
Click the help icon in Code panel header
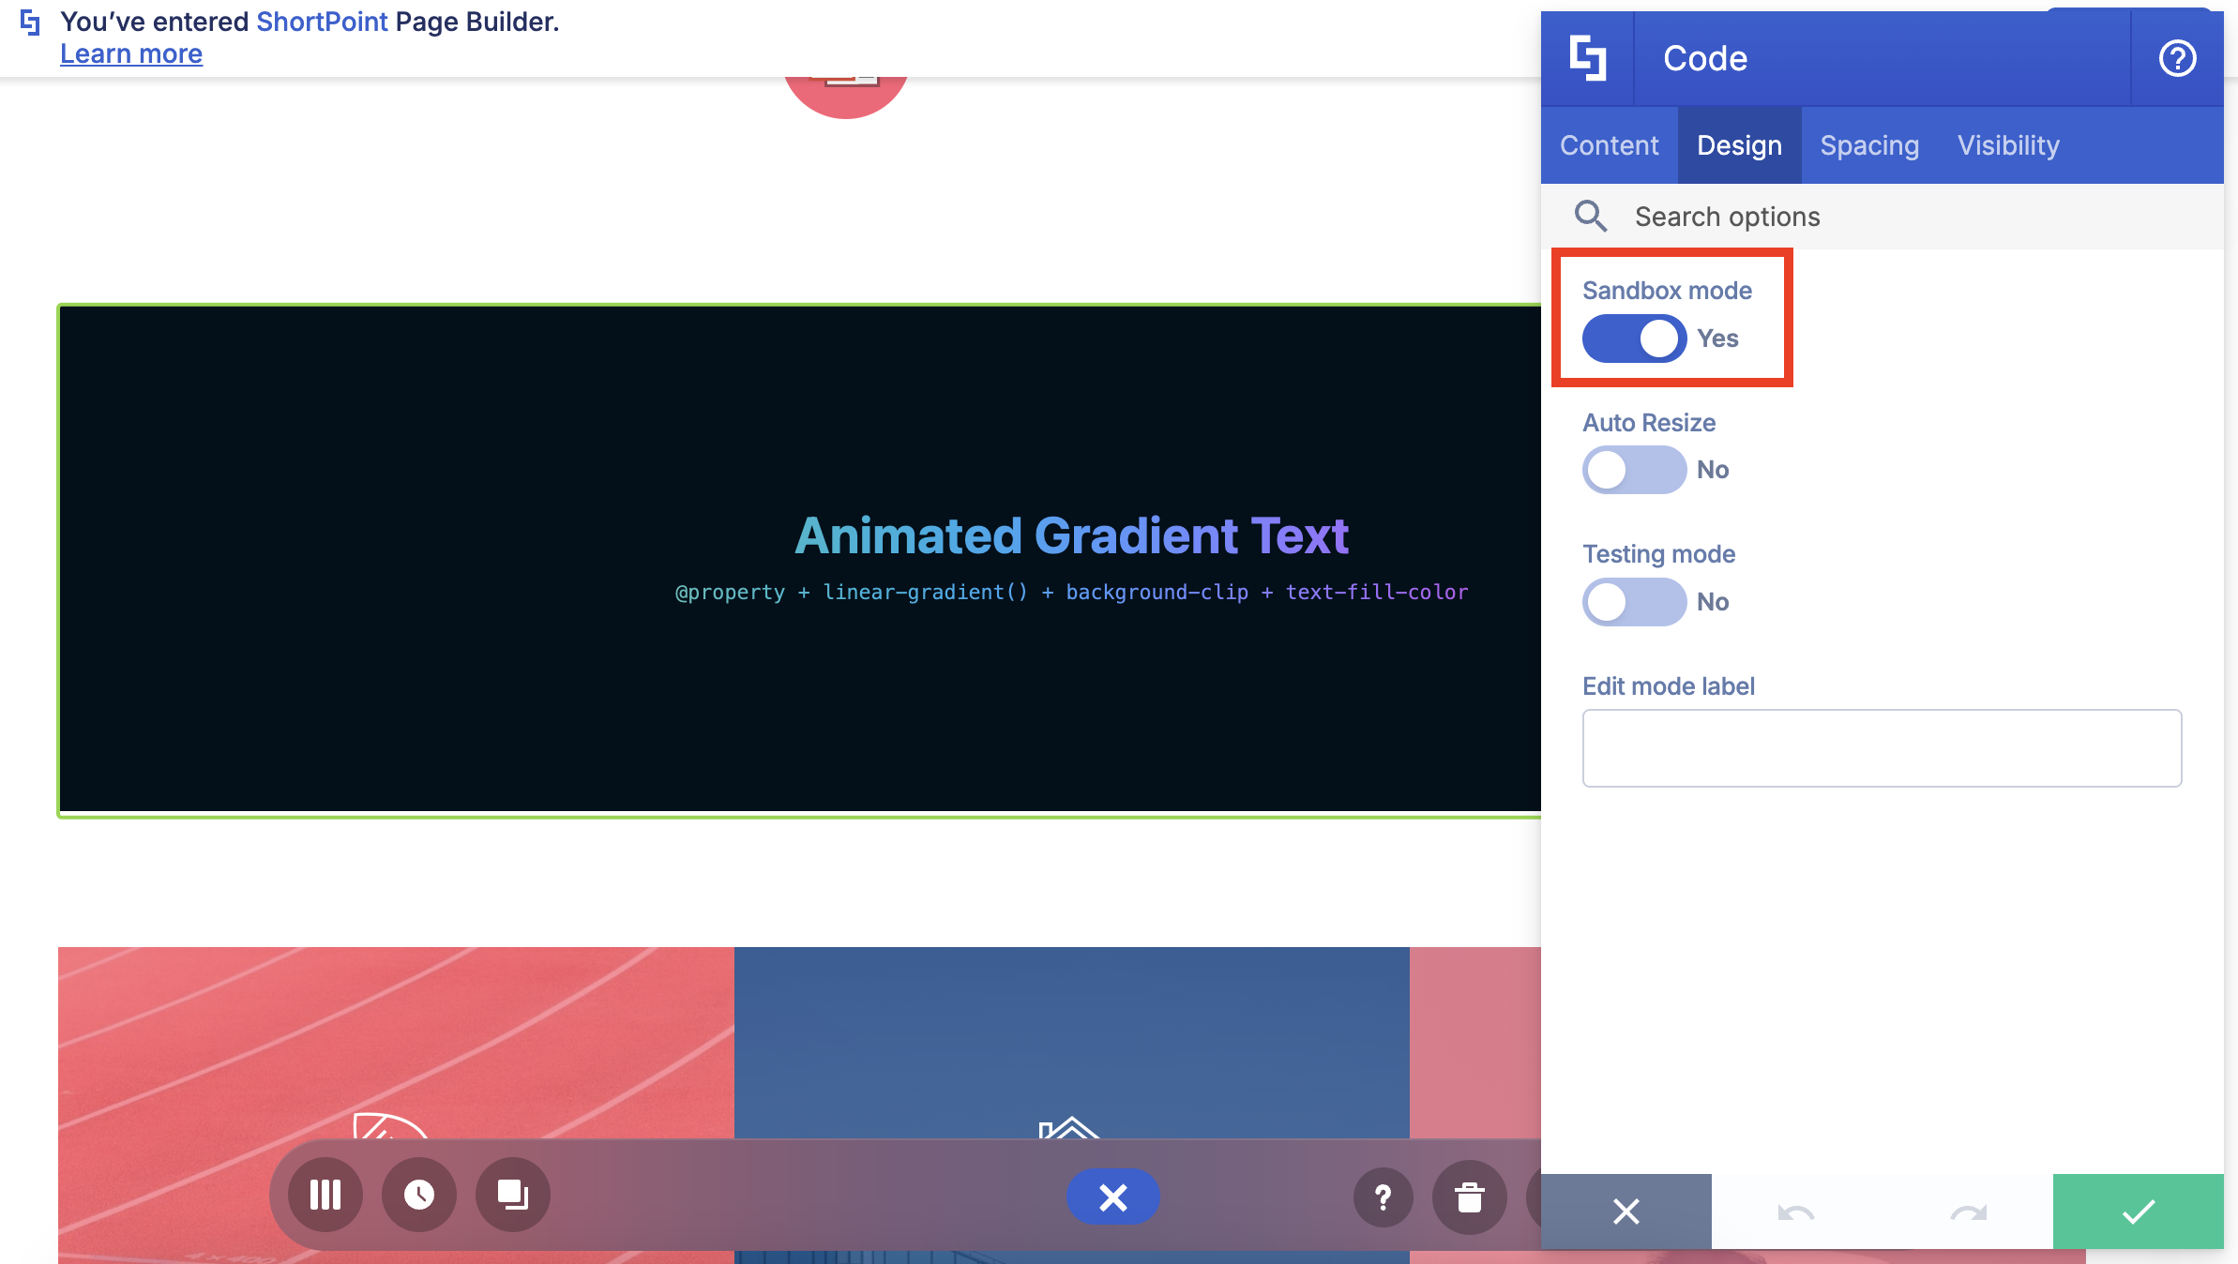(x=2177, y=58)
